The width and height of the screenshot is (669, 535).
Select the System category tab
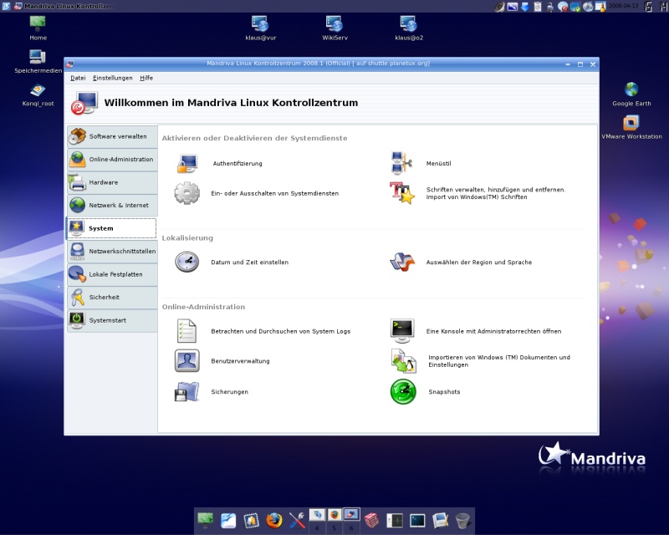click(x=111, y=228)
